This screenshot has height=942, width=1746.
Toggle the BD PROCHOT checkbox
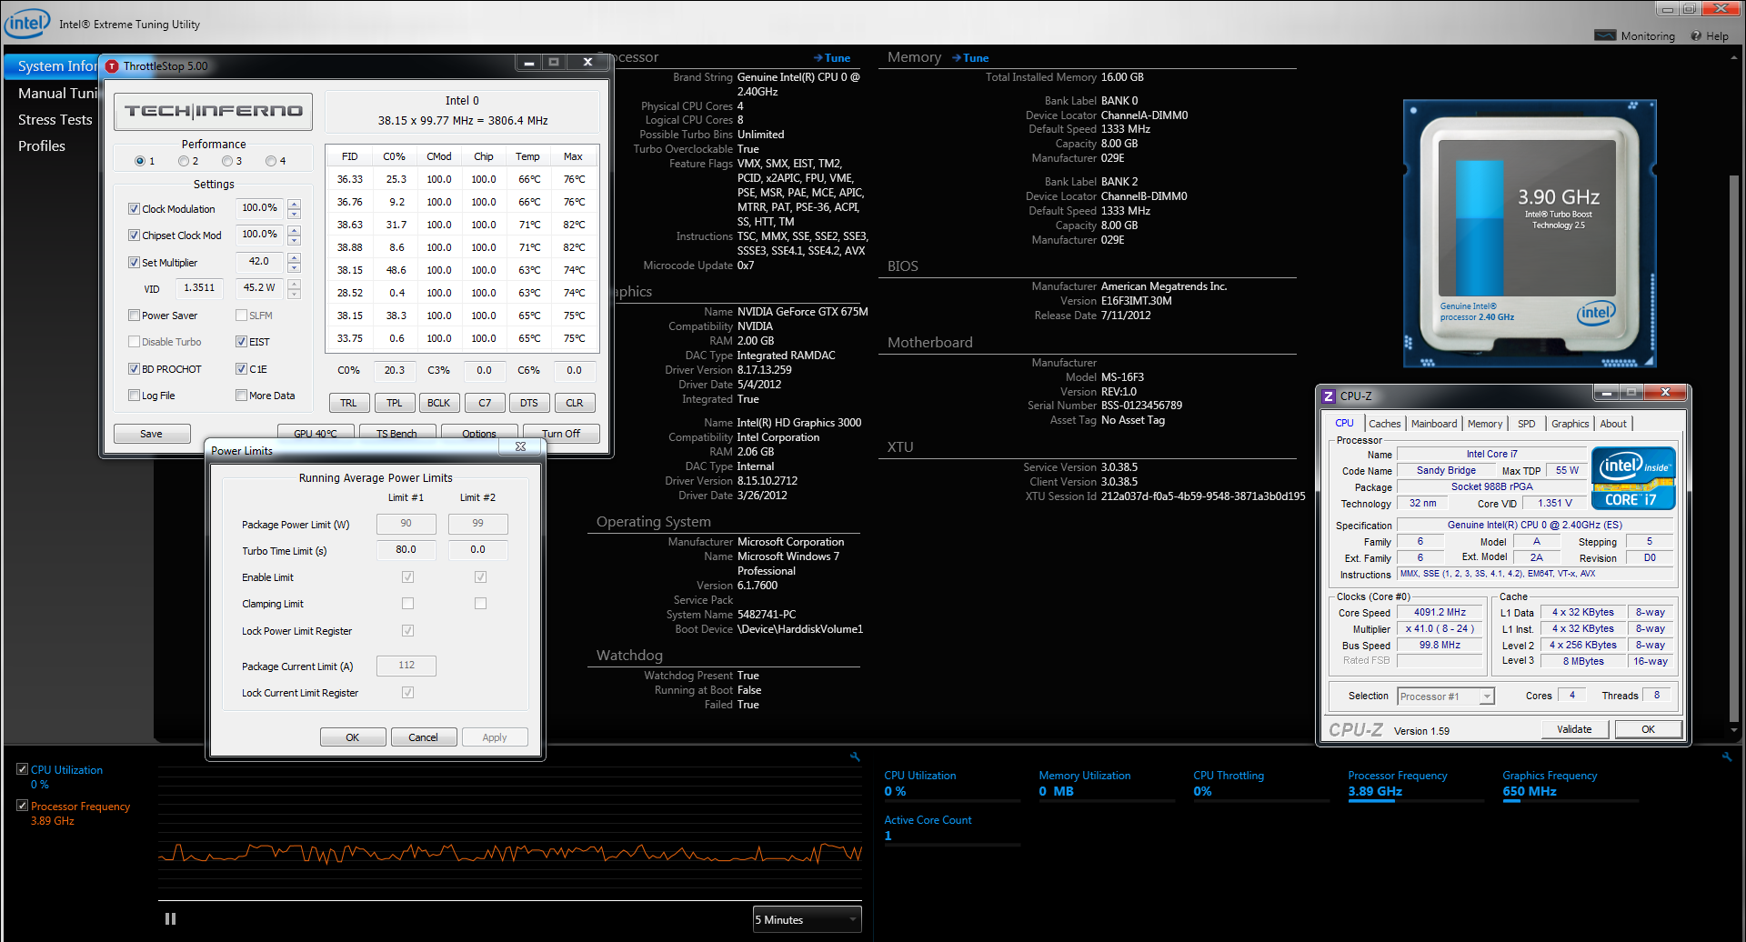point(134,369)
